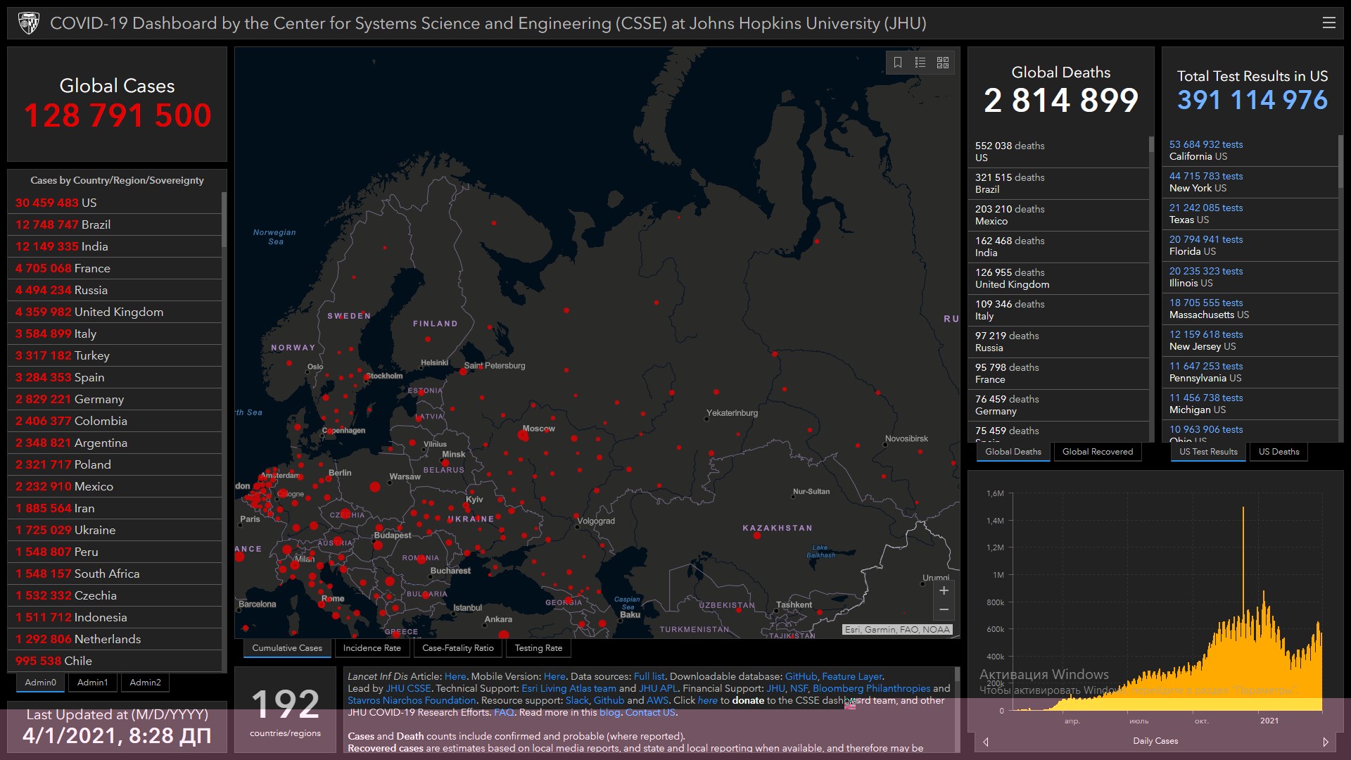1351x760 pixels.
Task: Go to next chart with right arrow
Action: 1326,742
